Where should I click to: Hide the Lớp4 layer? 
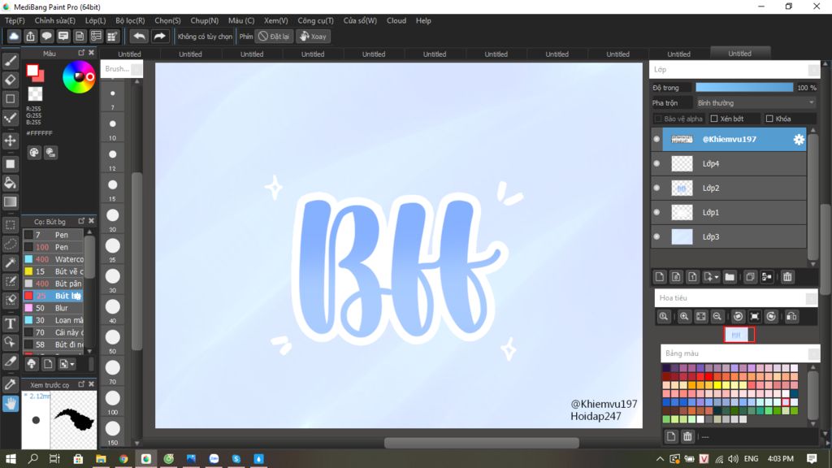656,163
